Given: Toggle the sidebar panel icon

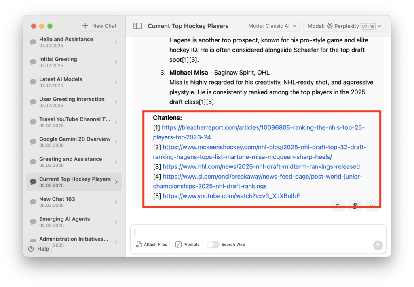Looking at the screenshot, I should click(137, 26).
